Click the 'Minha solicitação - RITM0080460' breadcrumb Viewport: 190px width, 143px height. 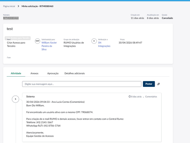click(x=37, y=6)
